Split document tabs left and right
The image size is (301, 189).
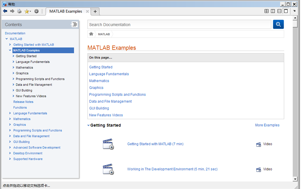[x=273, y=11]
